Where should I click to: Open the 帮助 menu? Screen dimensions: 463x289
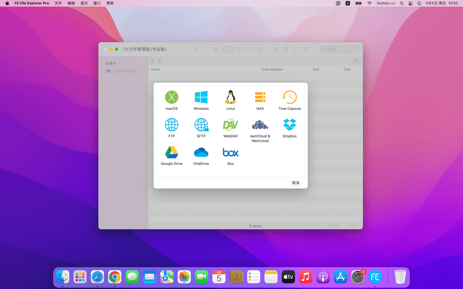coord(110,3)
